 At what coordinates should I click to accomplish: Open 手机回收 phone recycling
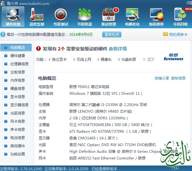pos(180,17)
